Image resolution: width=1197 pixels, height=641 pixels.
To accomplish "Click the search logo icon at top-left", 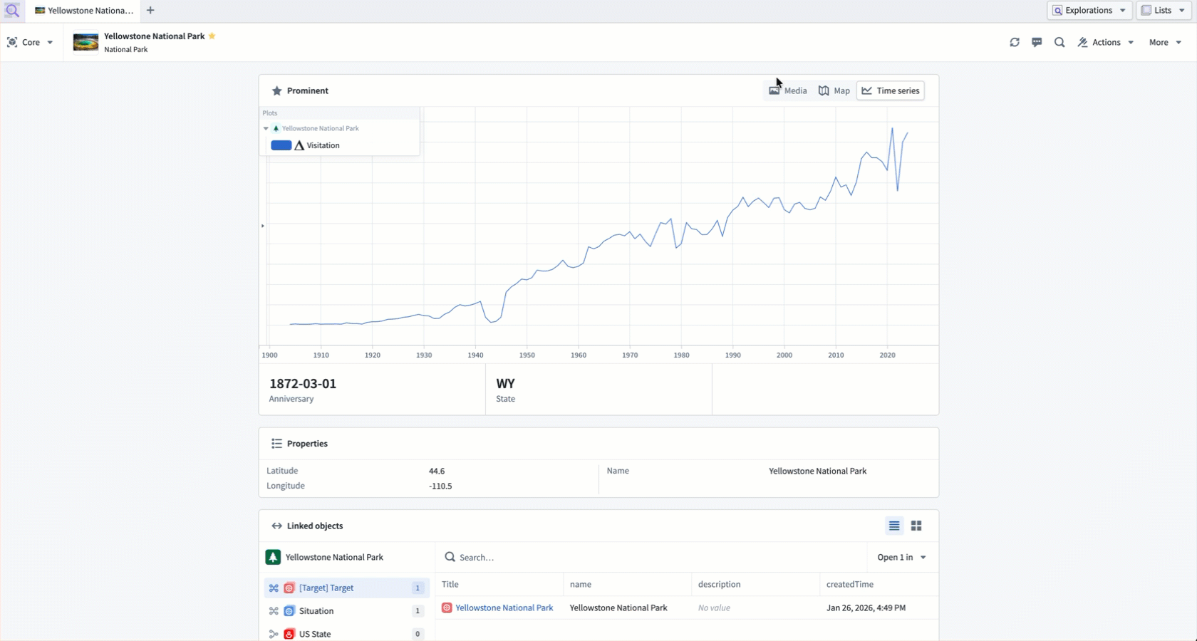I will click(x=12, y=11).
